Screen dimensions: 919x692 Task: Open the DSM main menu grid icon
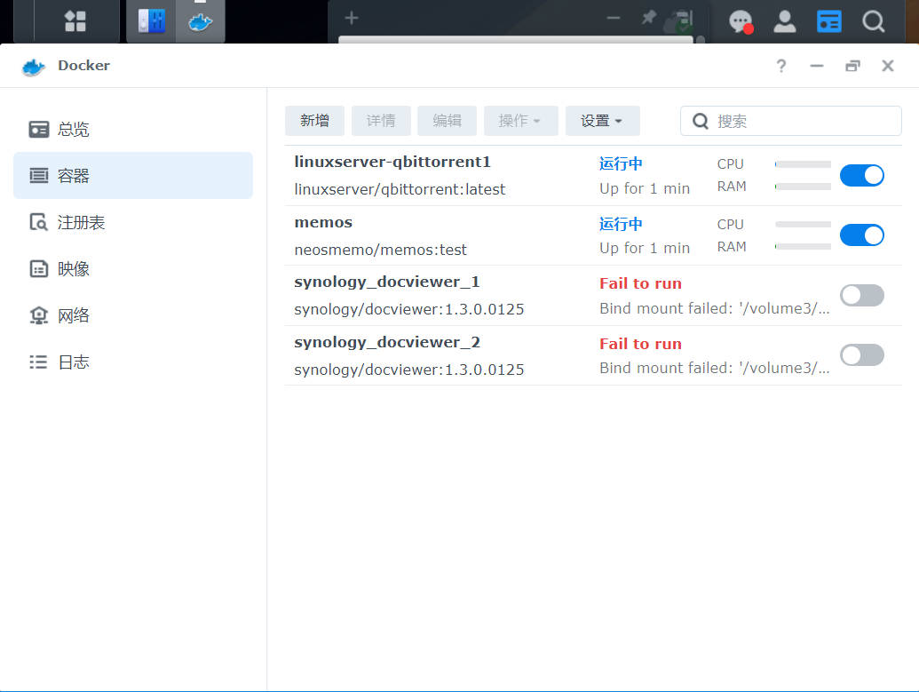coord(75,21)
